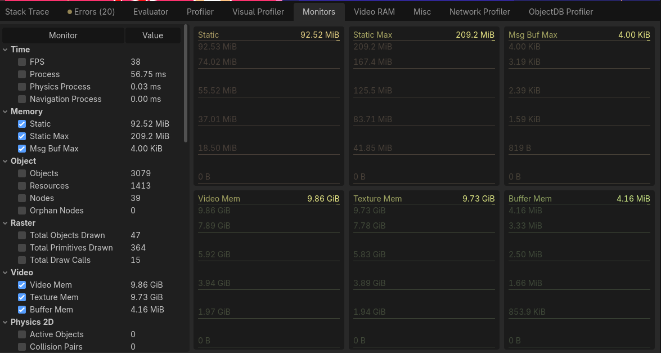The image size is (661, 353).
Task: Uncheck the Static memory monitor
Action: (x=22, y=124)
